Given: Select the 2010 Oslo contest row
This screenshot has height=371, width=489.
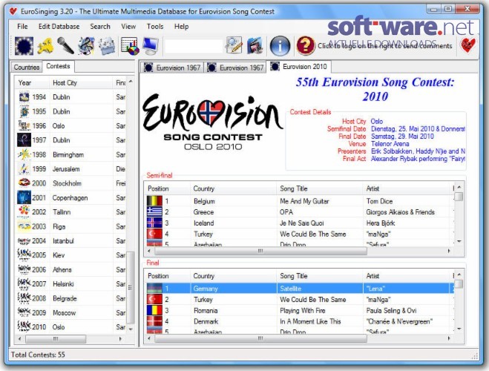Looking at the screenshot, I should point(71,327).
